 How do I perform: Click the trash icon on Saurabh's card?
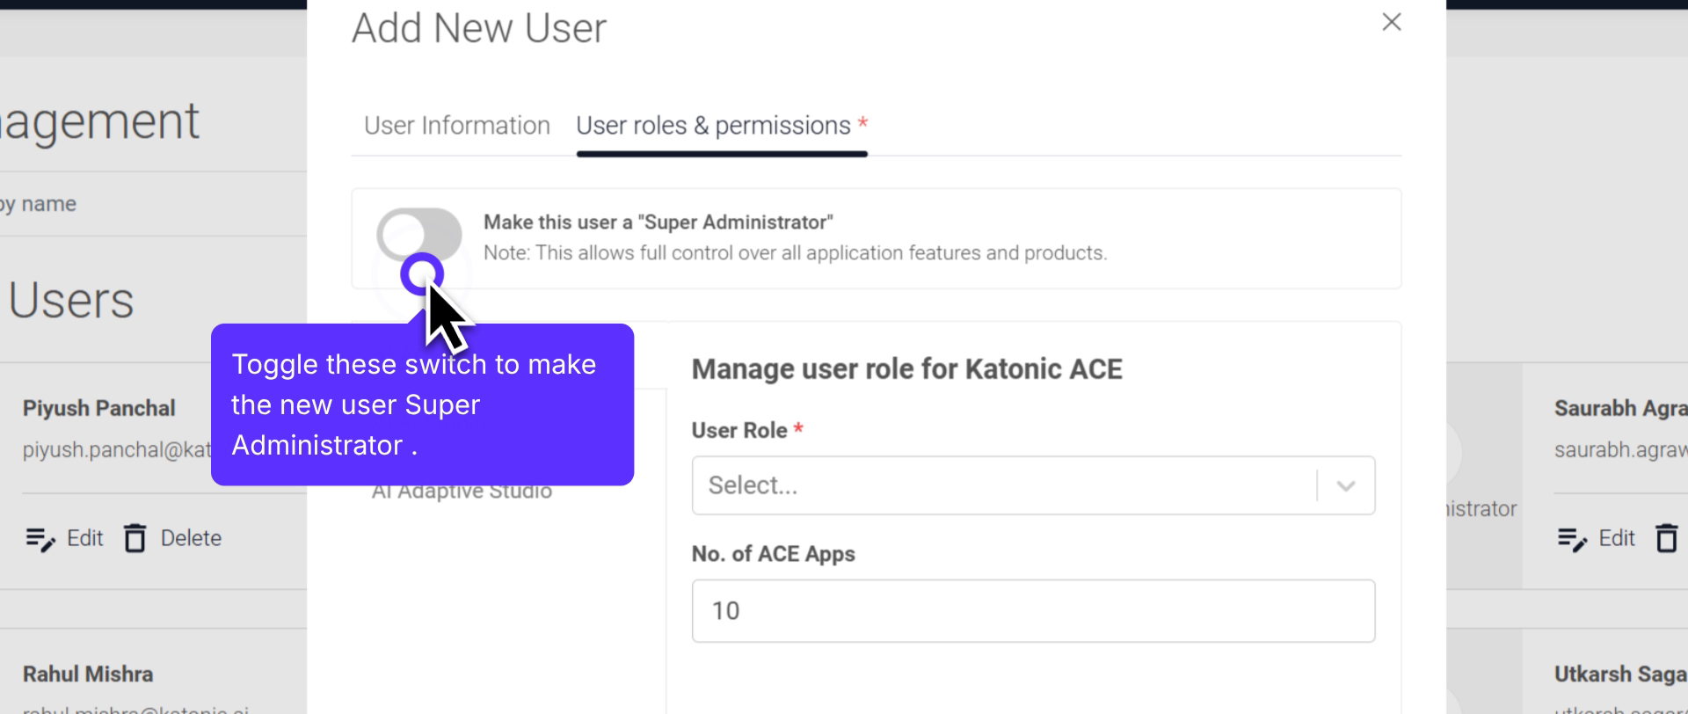(x=1666, y=538)
